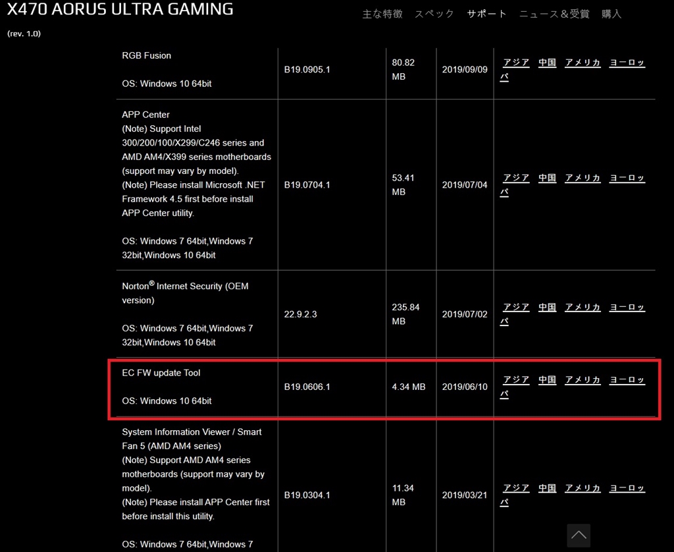Select the date 2019/06/10
This screenshot has width=674, height=552.
tap(465, 387)
